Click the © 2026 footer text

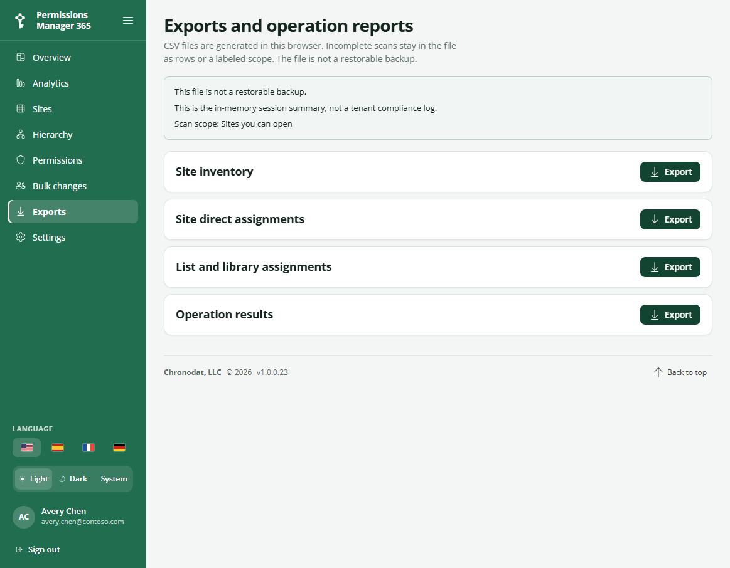tap(239, 372)
